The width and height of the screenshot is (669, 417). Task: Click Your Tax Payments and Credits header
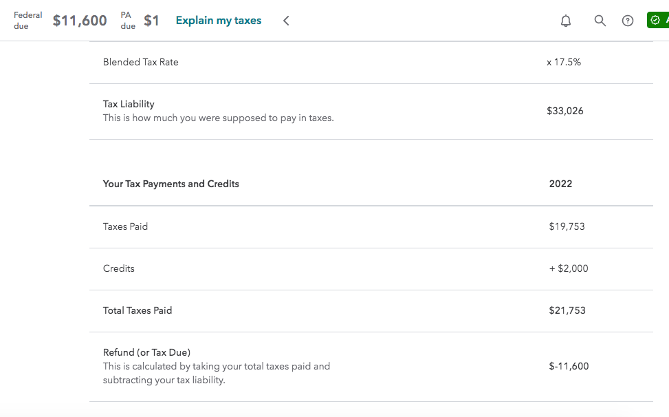click(171, 184)
